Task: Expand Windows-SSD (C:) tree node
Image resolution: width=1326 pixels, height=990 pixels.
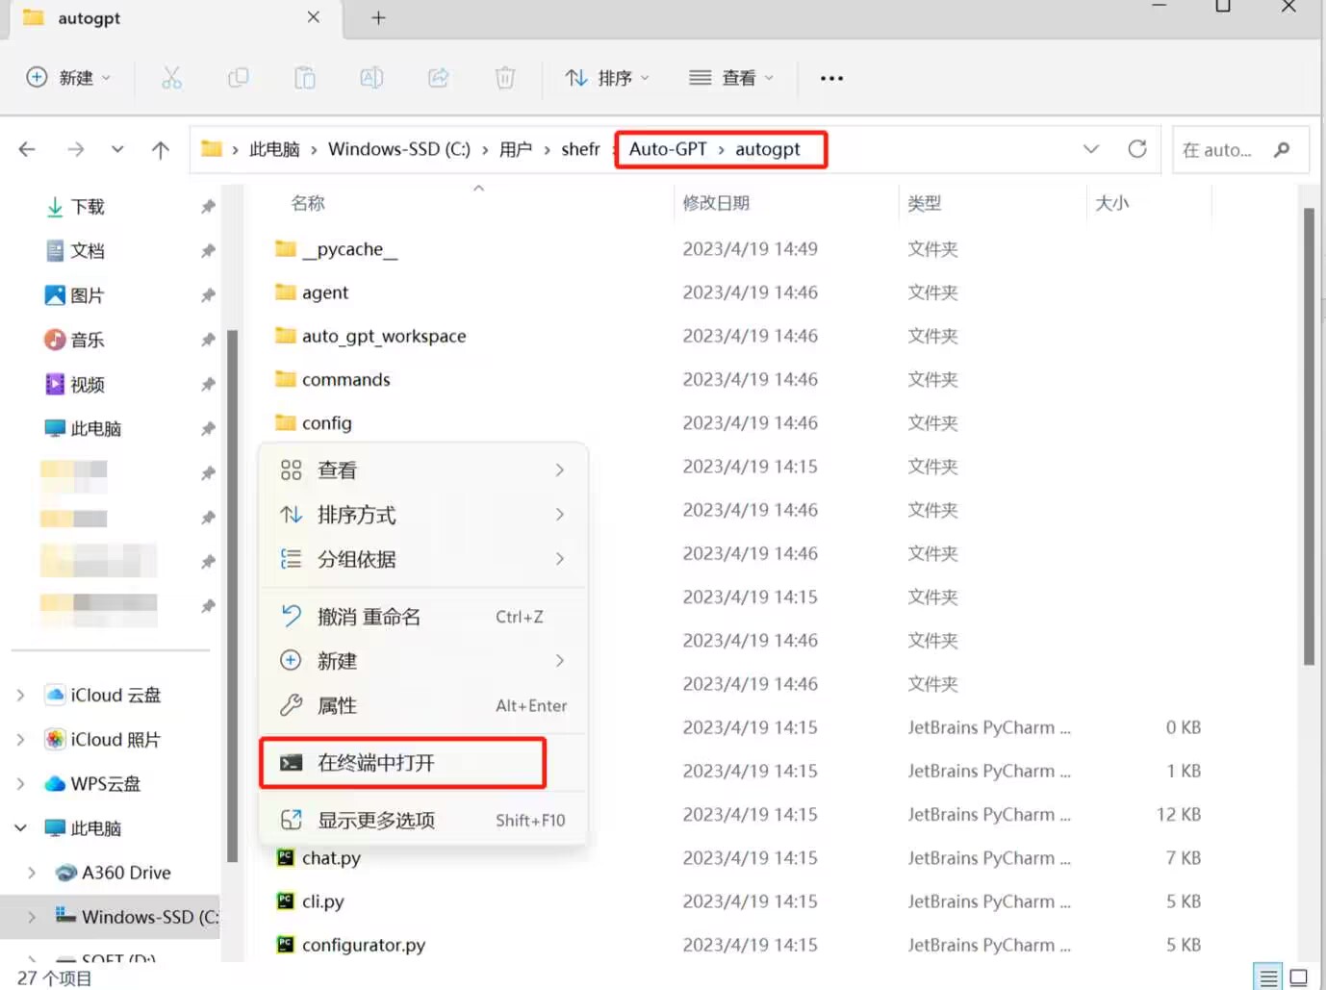Action: click(x=32, y=916)
